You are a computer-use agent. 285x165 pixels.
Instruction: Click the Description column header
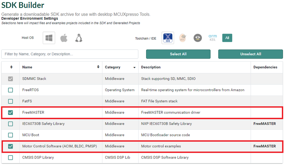coord(151,67)
